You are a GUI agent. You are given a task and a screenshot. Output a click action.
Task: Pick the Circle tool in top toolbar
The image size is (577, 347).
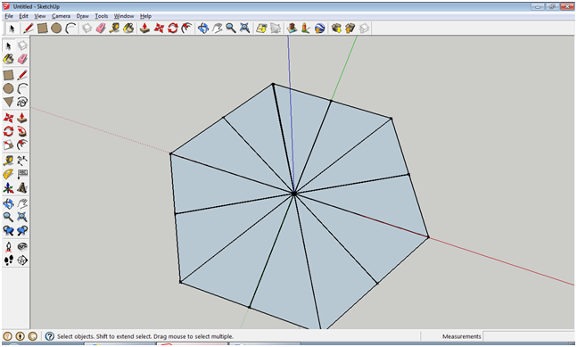[x=56, y=28]
